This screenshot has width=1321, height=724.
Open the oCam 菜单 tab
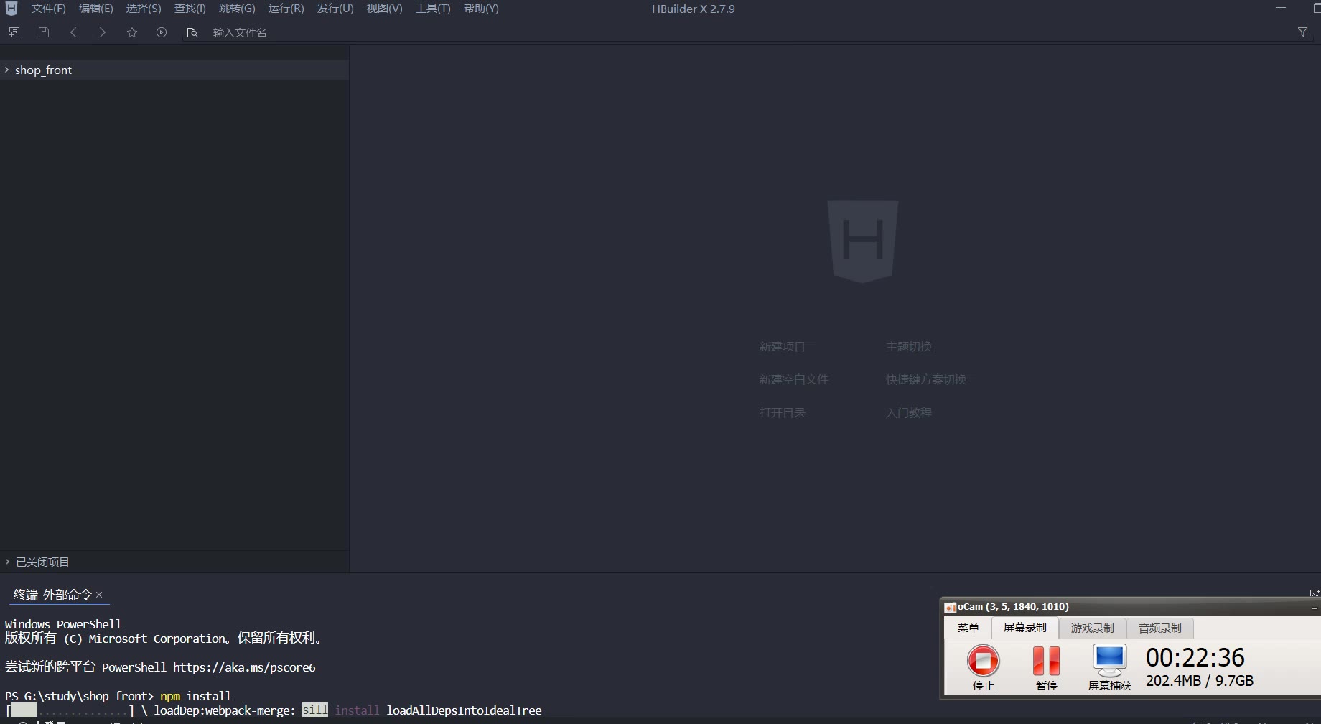click(x=968, y=628)
